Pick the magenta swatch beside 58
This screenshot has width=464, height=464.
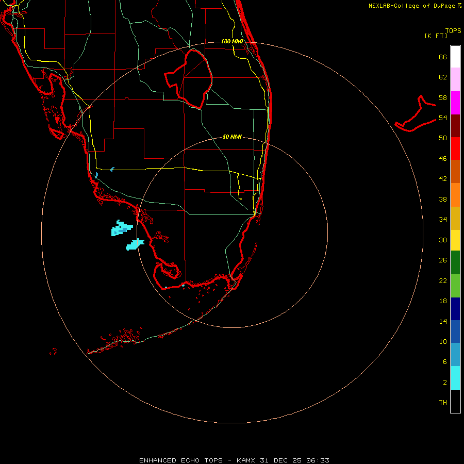pos(455,103)
